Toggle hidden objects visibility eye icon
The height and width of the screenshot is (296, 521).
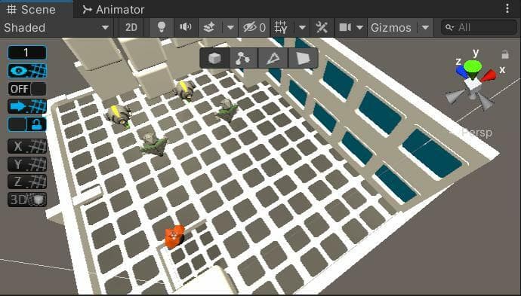(254, 28)
